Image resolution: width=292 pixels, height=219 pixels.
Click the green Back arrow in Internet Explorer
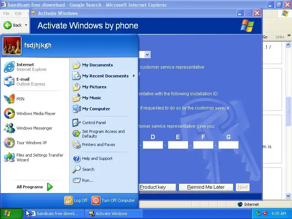[8, 25]
